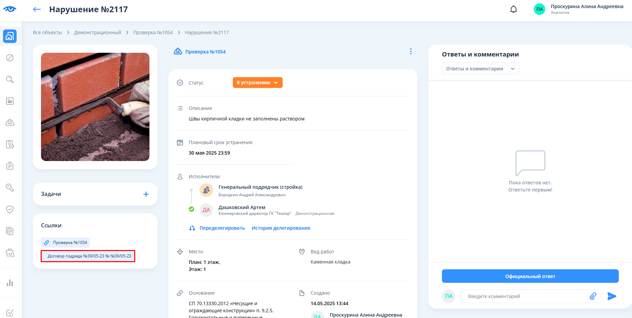The height and width of the screenshot is (318, 632).
Task: Add a new task with the plus icon
Action: point(146,194)
